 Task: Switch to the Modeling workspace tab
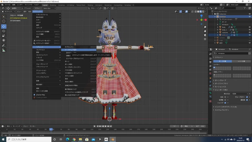[x=53, y=5]
